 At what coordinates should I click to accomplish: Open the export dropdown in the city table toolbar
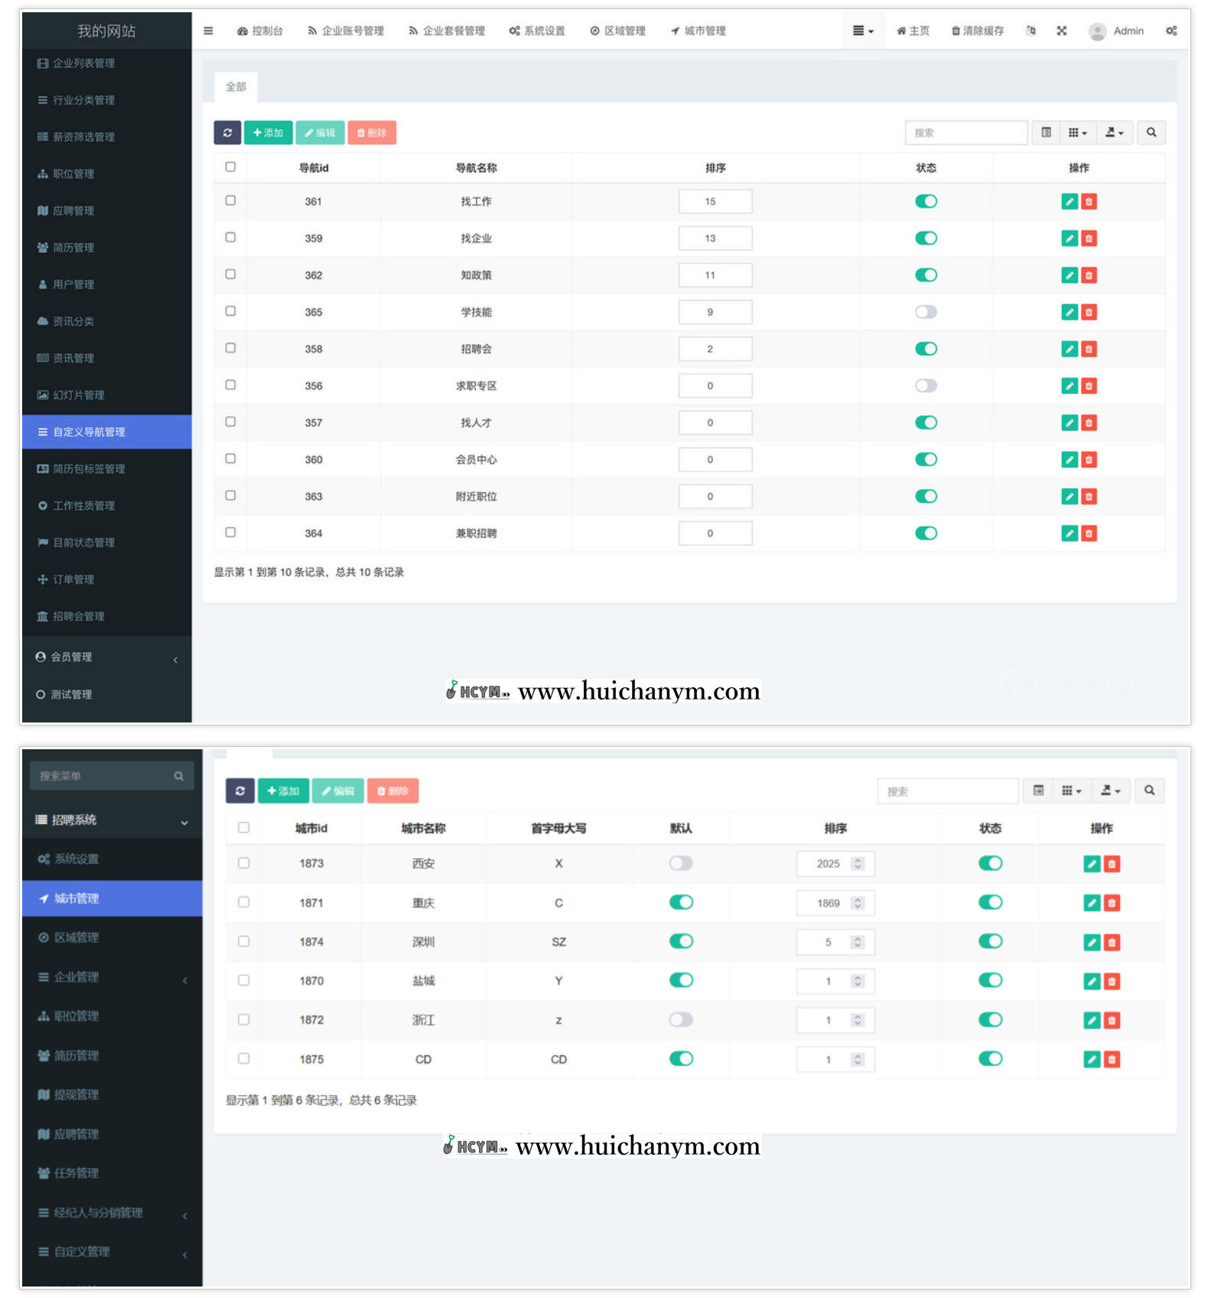(1111, 791)
